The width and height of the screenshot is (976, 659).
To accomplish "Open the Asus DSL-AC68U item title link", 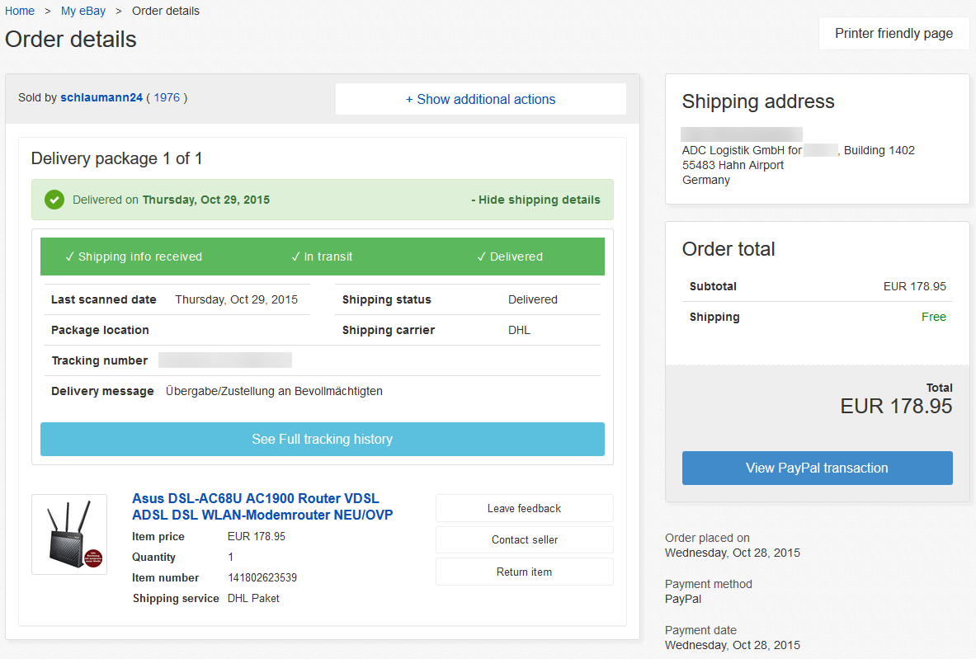I will [x=262, y=506].
